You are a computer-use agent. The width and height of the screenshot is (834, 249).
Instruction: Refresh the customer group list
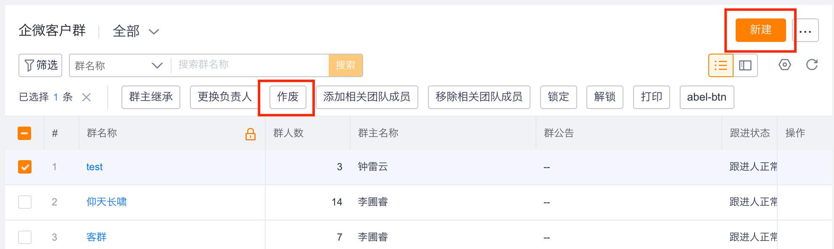812,65
